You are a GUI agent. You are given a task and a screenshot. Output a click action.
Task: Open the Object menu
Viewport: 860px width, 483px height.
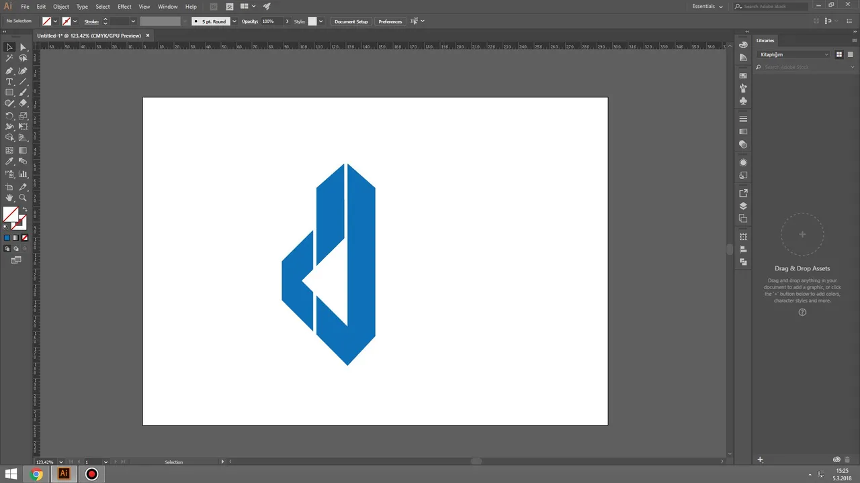coord(61,7)
